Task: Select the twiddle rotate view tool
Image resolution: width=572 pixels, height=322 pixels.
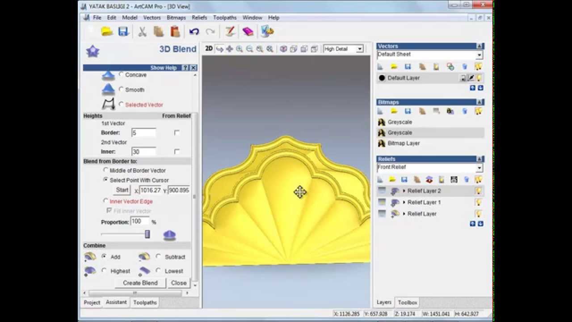Action: click(219, 49)
